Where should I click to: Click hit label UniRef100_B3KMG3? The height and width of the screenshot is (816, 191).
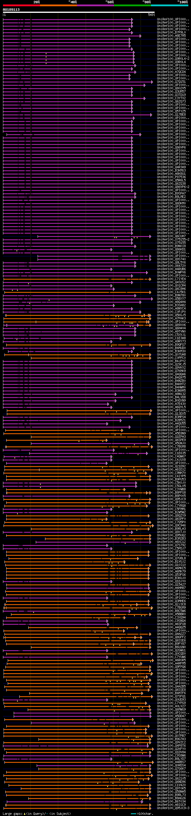[x=171, y=170]
